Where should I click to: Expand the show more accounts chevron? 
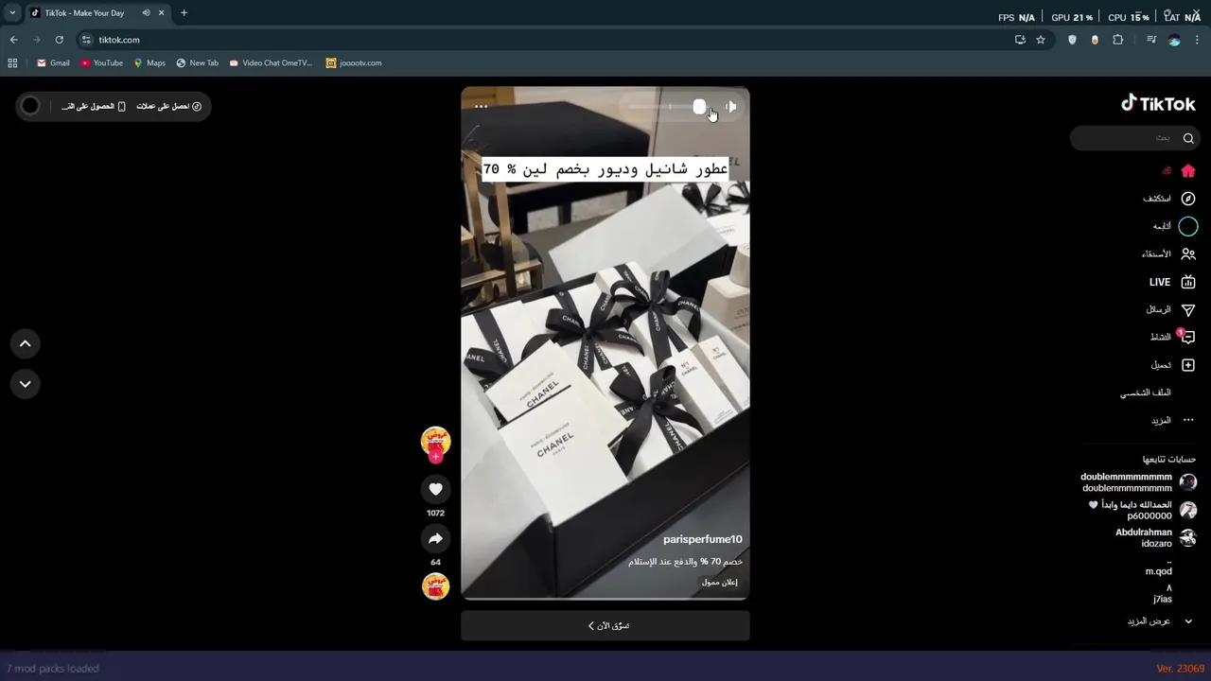1188,621
